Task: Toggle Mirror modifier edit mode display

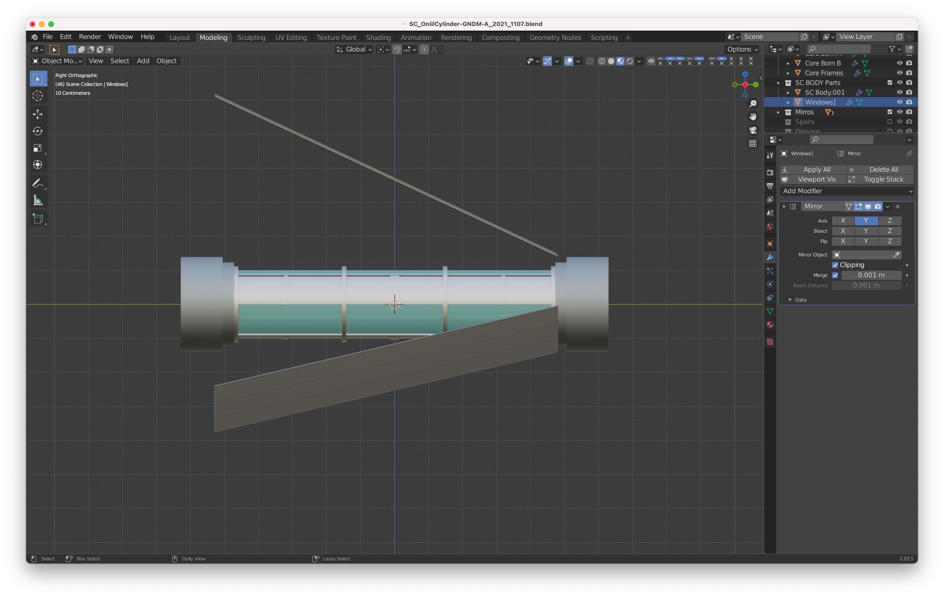Action: coord(858,206)
